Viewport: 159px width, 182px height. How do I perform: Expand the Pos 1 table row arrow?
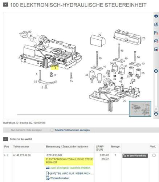(5, 155)
